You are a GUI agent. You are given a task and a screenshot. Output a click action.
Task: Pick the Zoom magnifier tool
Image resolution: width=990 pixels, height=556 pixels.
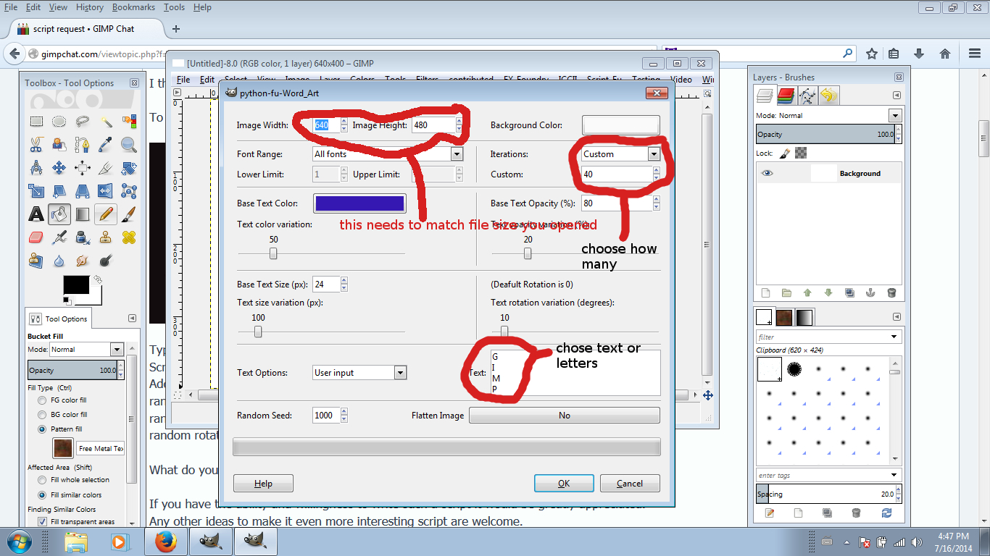[x=129, y=144]
